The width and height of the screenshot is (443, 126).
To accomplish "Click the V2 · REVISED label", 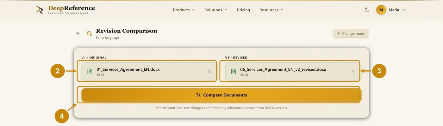I will (236, 58).
